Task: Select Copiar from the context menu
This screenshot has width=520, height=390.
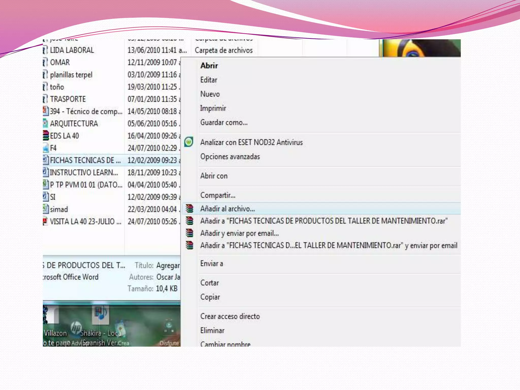Action: coord(210,297)
